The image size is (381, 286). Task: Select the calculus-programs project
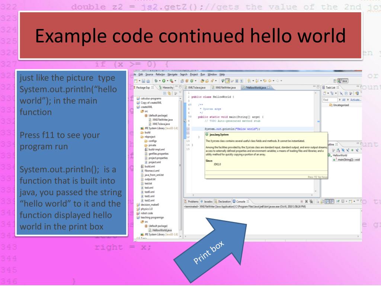pos(149,98)
